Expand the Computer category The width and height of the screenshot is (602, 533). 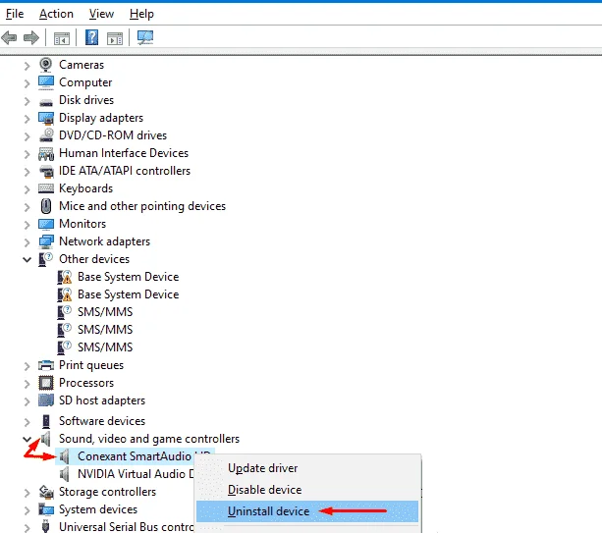pyautogui.click(x=27, y=83)
